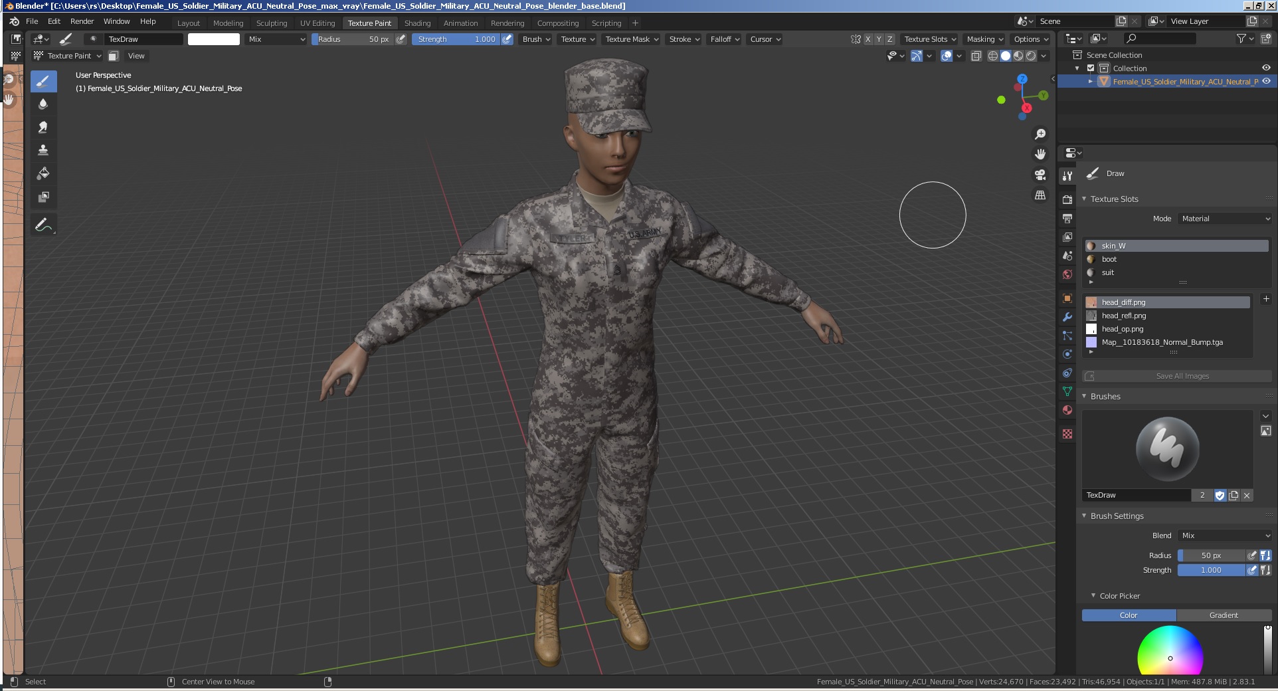
Task: Open Texture Slots Mode Material dropdown
Action: point(1224,219)
